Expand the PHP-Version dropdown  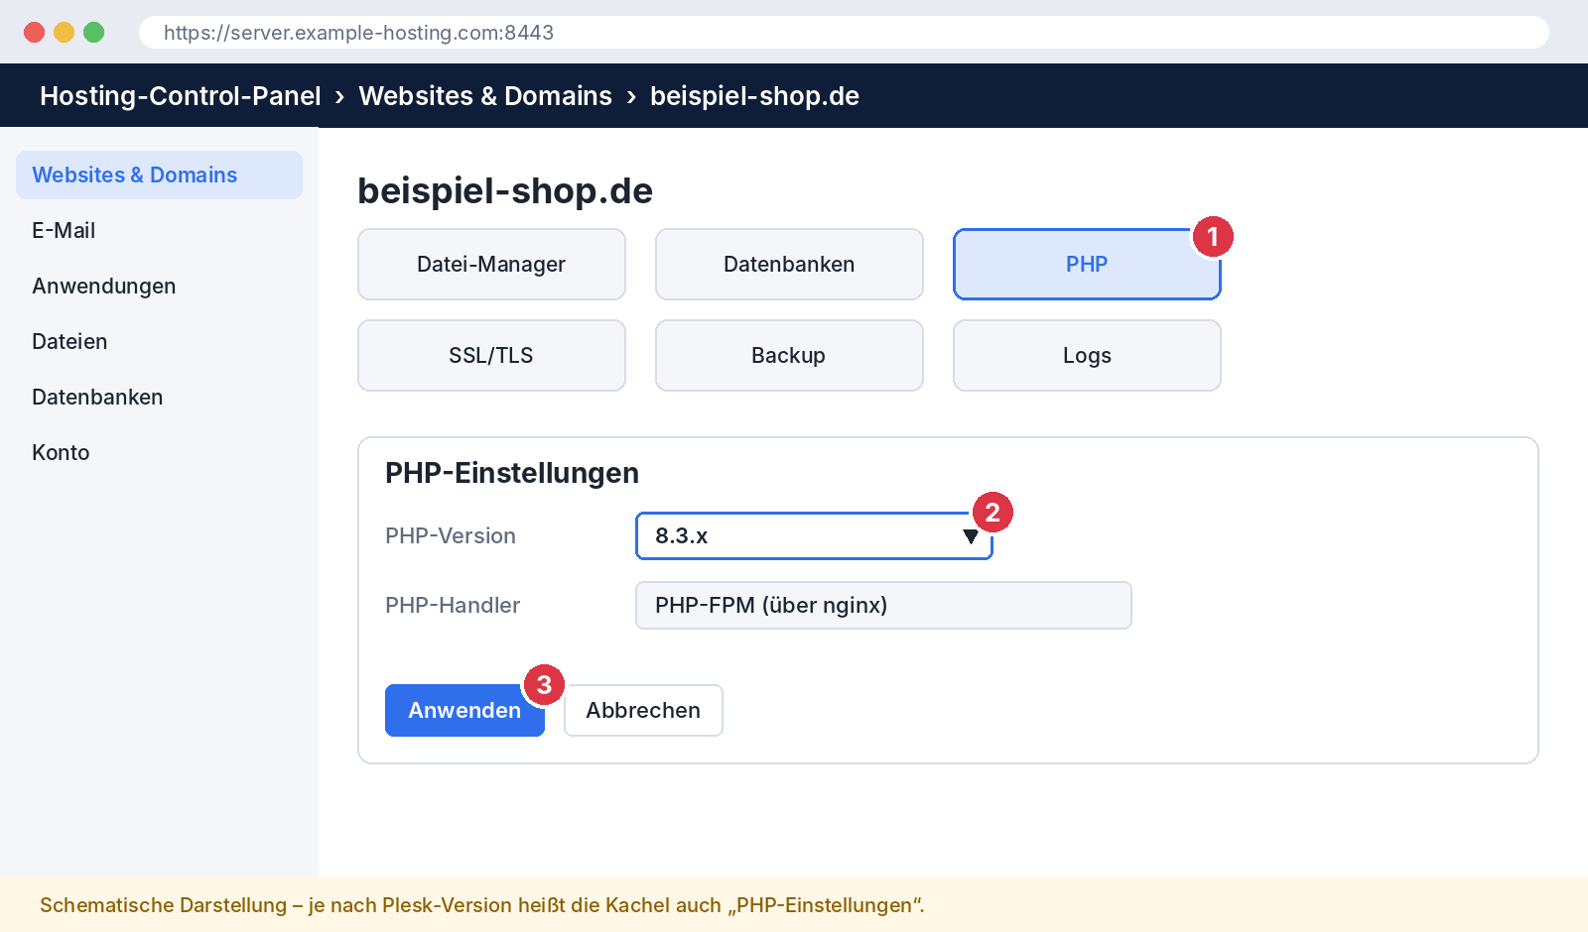click(814, 535)
